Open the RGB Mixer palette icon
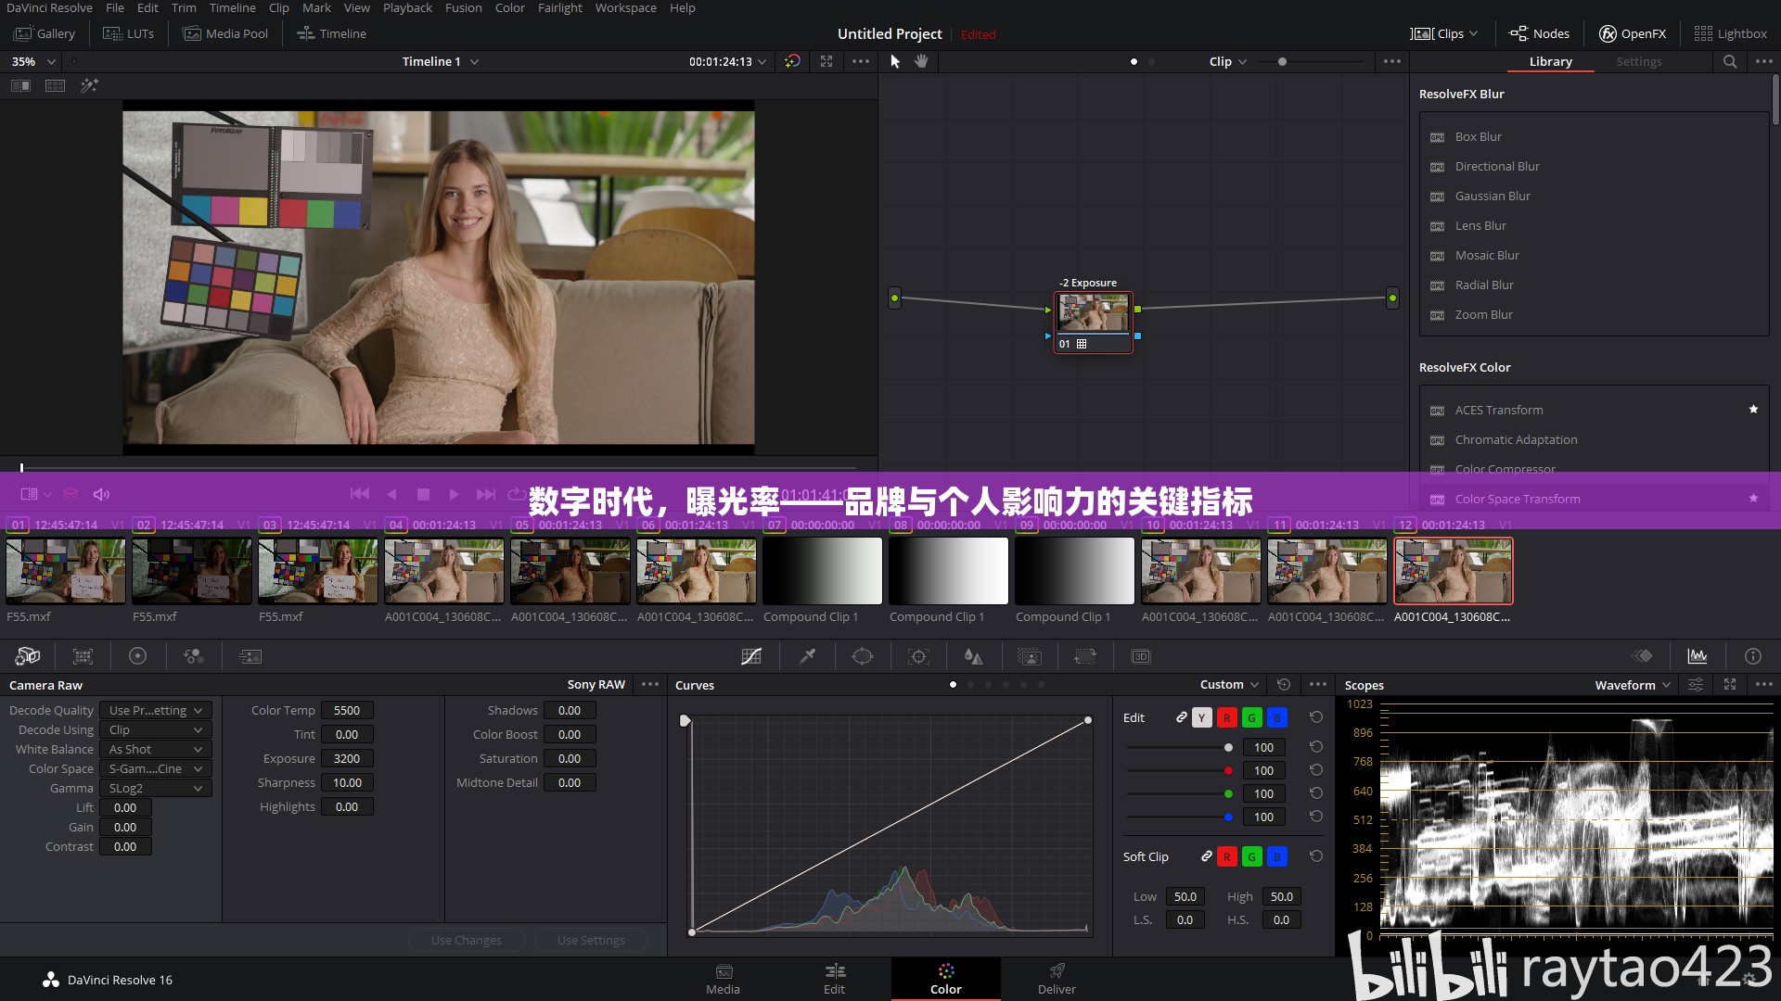 tap(194, 656)
